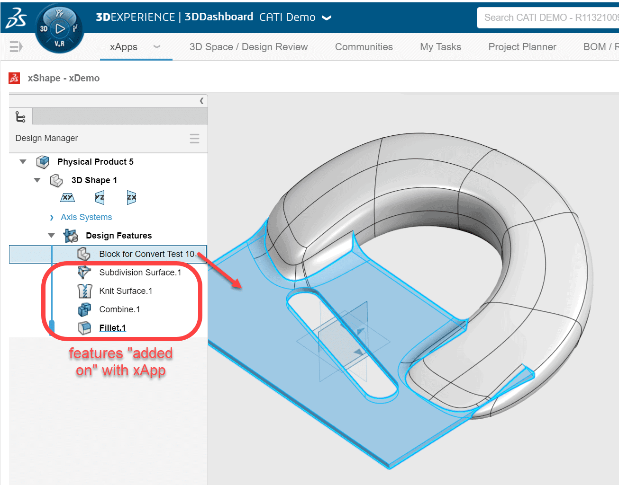Collapse the Design Features node
This screenshot has width=619, height=485.
[51, 236]
